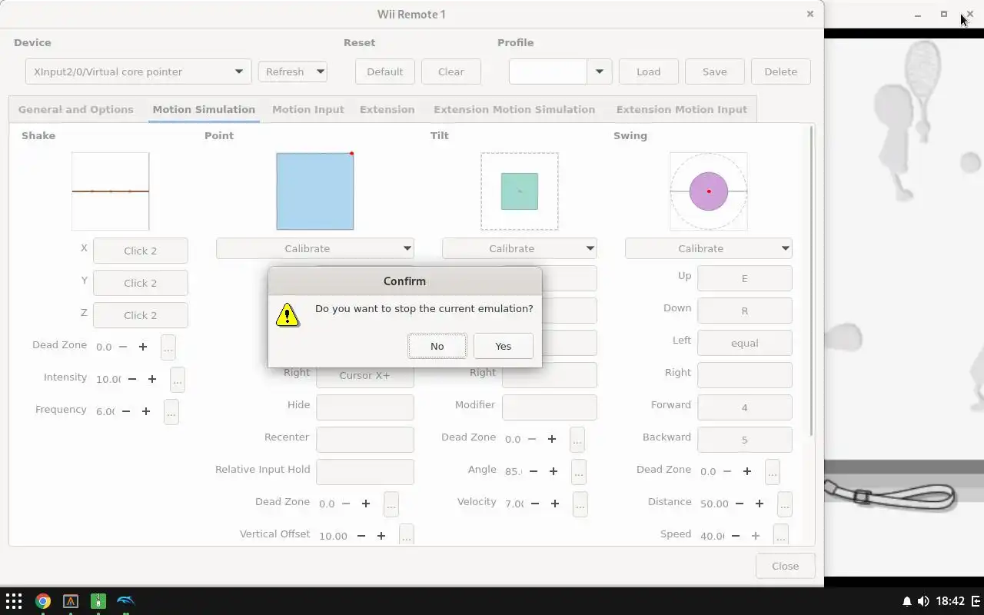The width and height of the screenshot is (984, 615).
Task: Close the Wii Remote 1 dialog with X
Action: (x=809, y=14)
